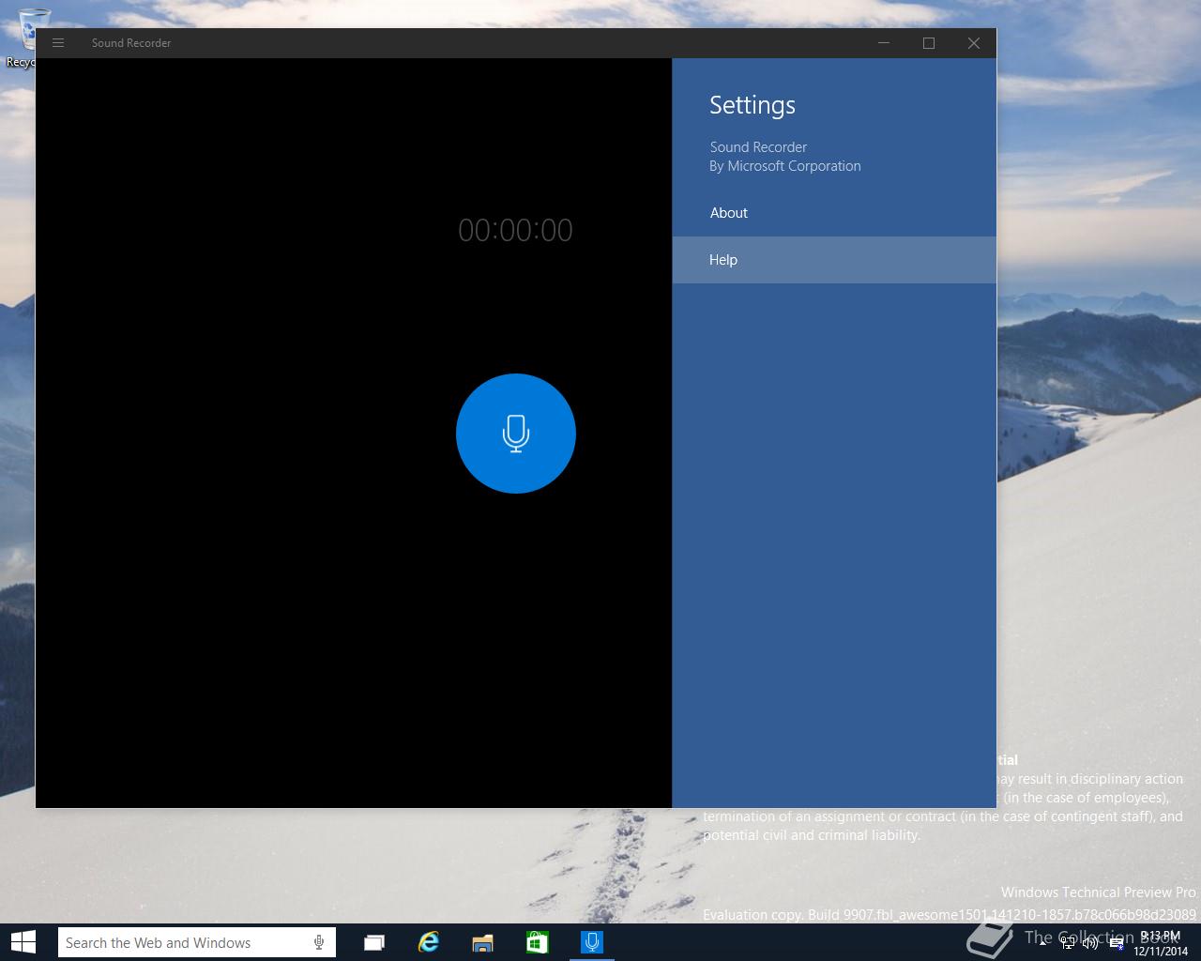Open the Sound Recorder hamburger menu

(58, 43)
